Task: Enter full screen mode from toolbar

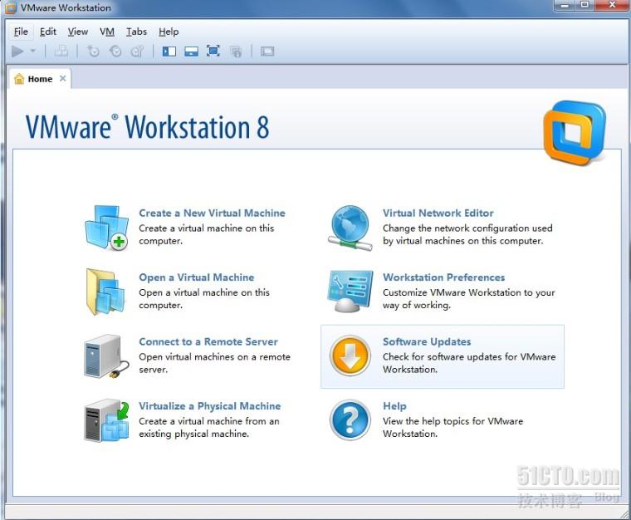Action: (213, 52)
